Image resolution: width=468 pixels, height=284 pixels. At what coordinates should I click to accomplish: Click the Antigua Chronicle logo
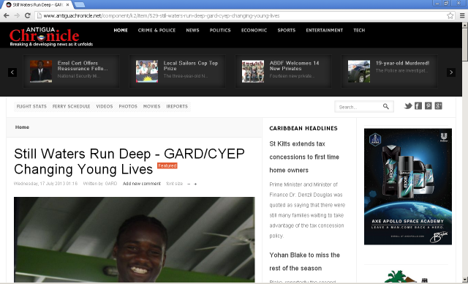pos(50,37)
